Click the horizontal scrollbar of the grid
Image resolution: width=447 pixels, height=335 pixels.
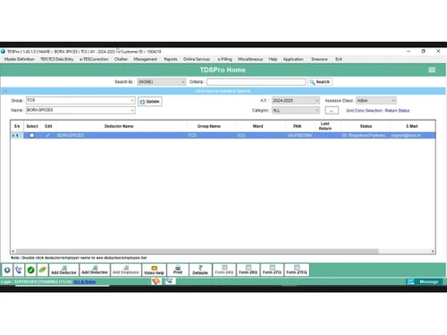[x=197, y=251]
